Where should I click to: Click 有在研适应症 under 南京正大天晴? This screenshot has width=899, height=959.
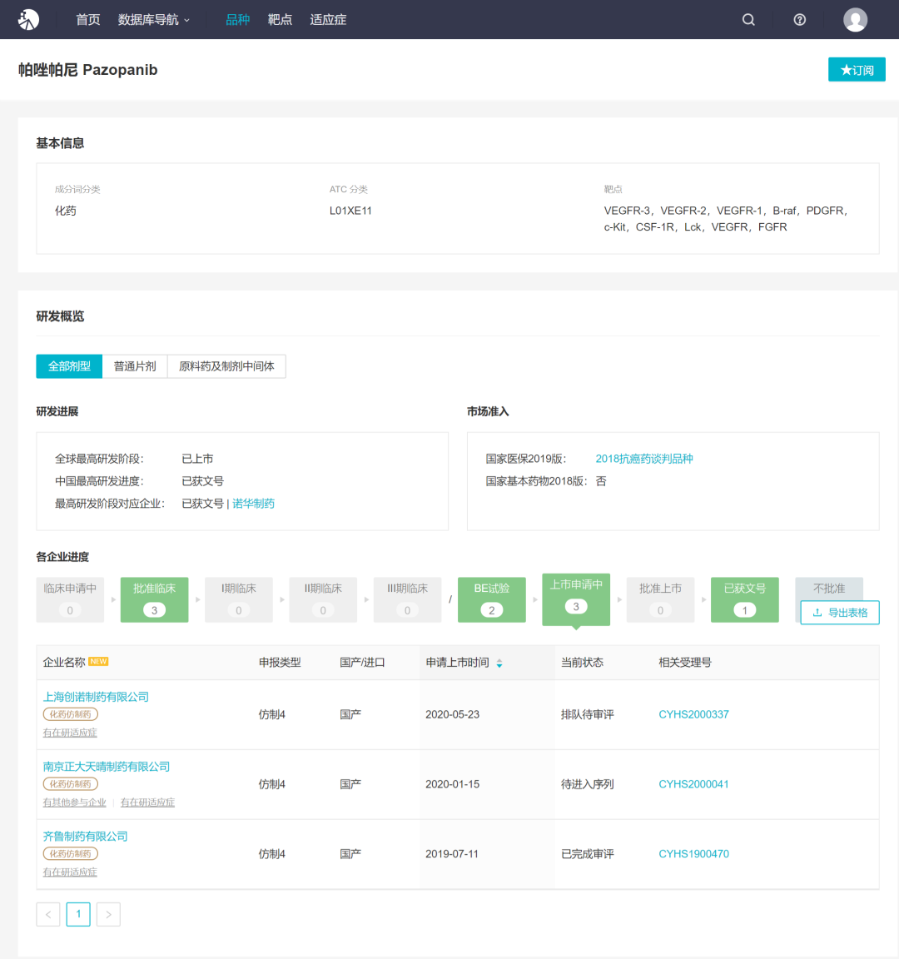click(x=147, y=802)
